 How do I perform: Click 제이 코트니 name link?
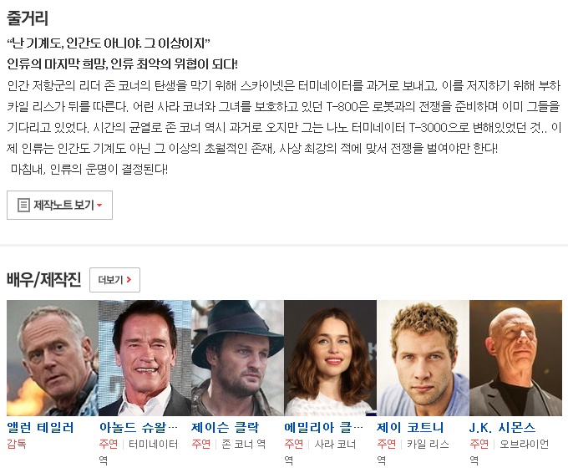click(410, 427)
